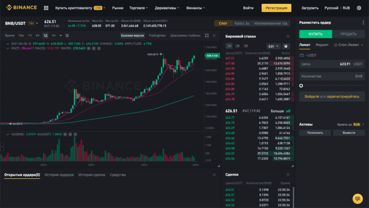
Task: Focus the Количество amount input
Action: [x=332, y=76]
